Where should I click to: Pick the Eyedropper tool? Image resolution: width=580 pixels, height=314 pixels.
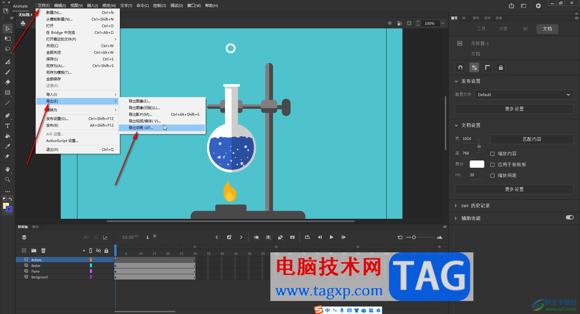click(x=8, y=146)
